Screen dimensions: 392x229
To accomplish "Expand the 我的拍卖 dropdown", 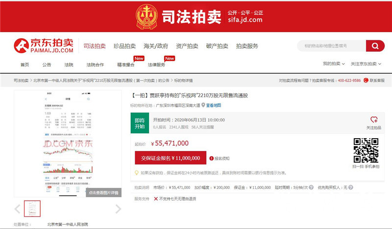I will [334, 64].
